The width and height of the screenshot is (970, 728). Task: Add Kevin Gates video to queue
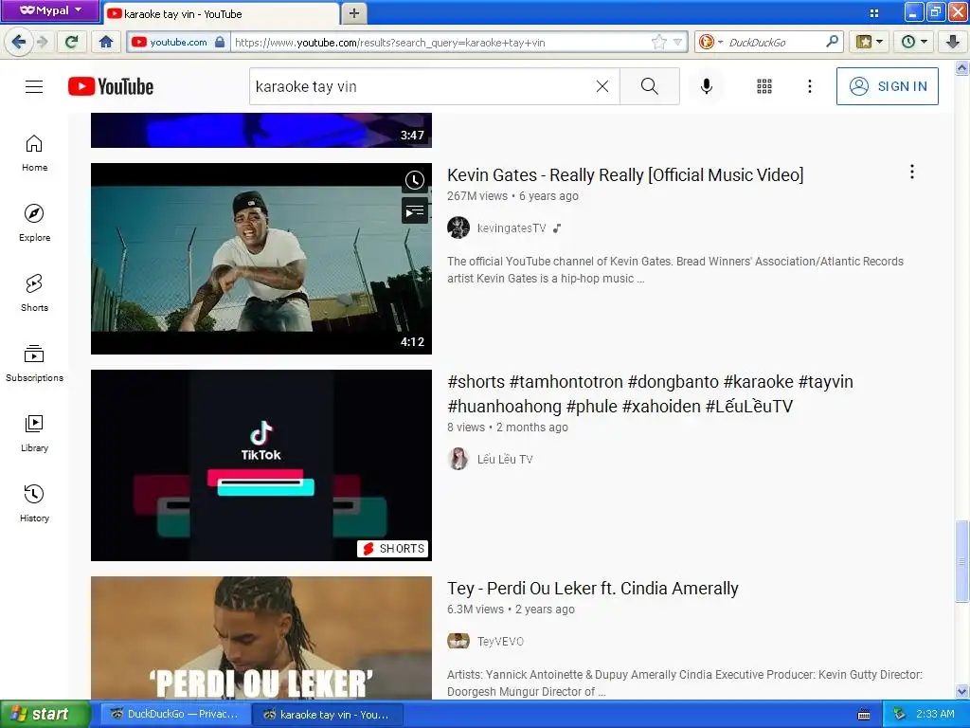(x=415, y=211)
